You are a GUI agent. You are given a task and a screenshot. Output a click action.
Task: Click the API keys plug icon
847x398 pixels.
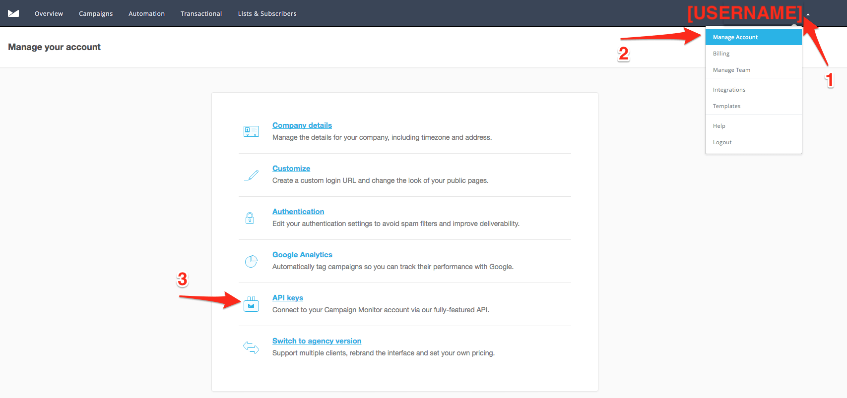[251, 304]
